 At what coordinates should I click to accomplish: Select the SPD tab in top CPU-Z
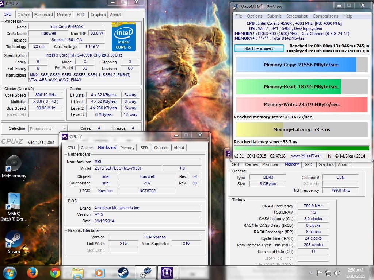point(81,15)
